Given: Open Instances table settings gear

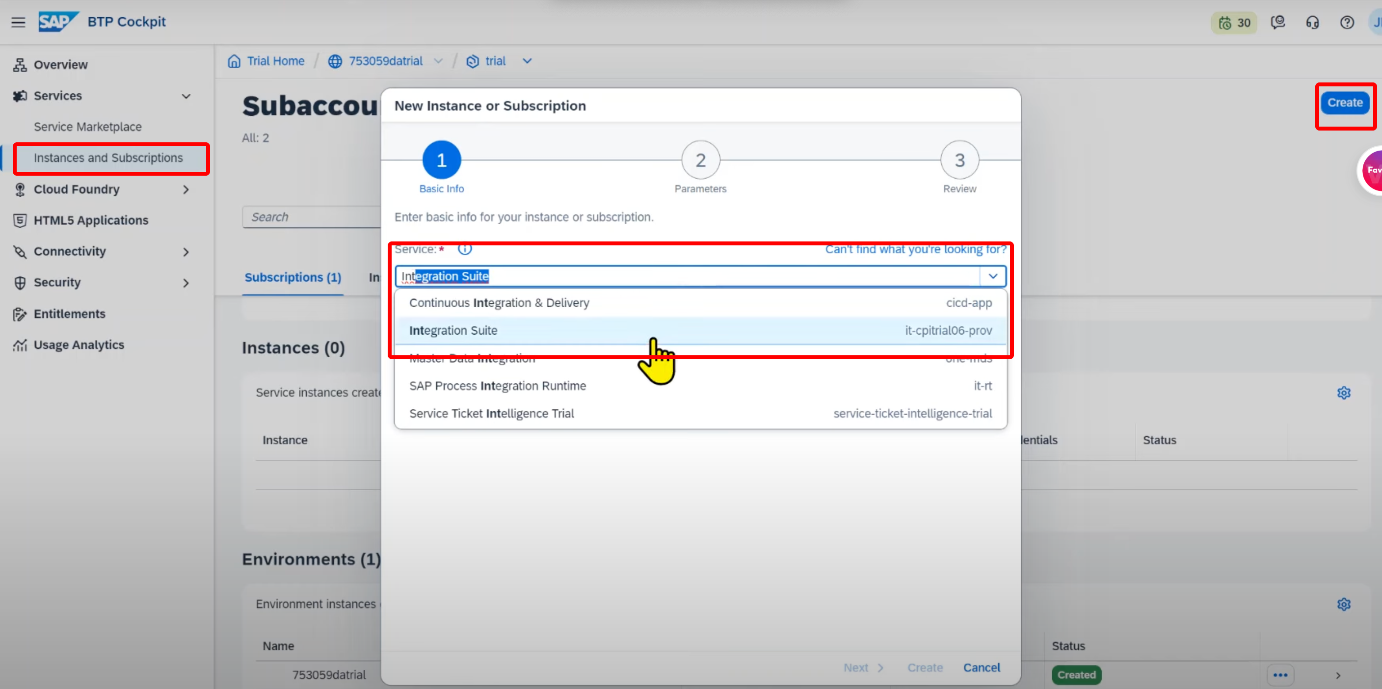Looking at the screenshot, I should coord(1343,393).
